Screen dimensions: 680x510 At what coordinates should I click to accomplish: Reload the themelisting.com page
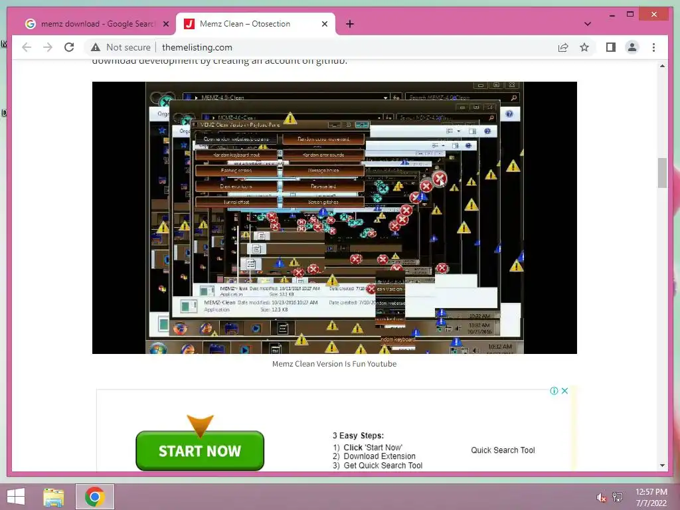[69, 47]
